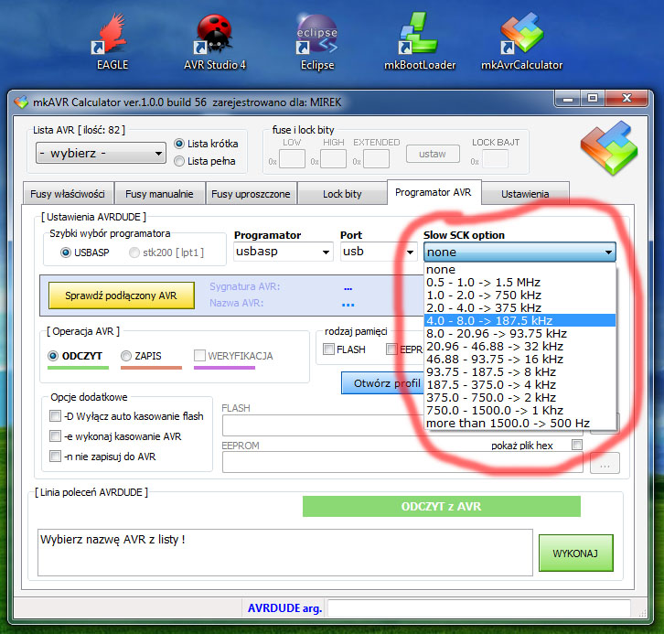Screen dimensions: 664x634
Task: Choose 375.0 - 750.0 -> 2 kHz option
Action: click(519, 397)
